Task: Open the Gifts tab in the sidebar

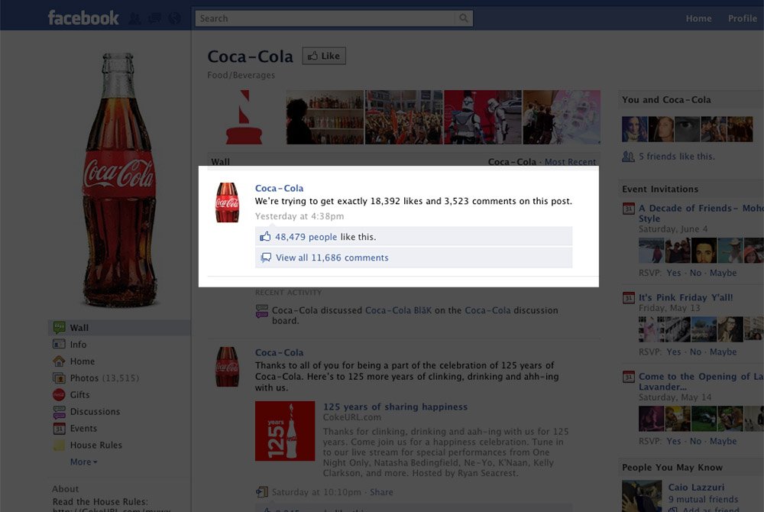Action: point(79,394)
